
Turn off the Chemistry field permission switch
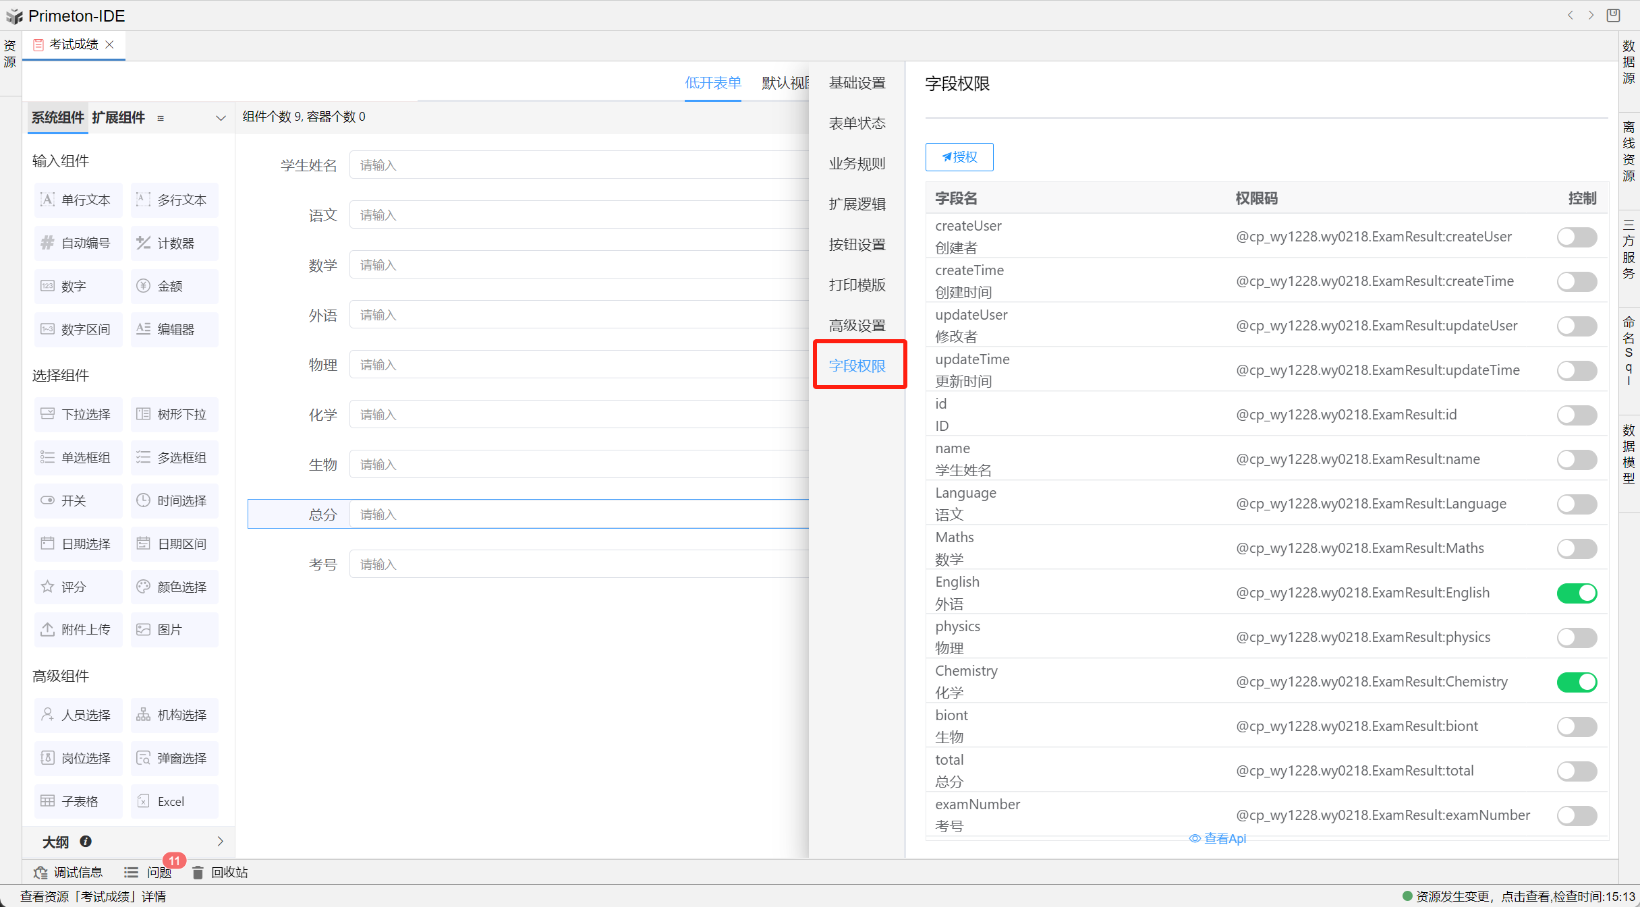[x=1577, y=682]
